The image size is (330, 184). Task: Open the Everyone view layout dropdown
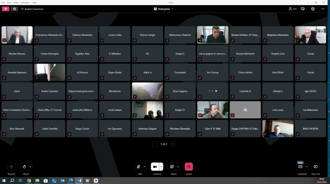(x=164, y=8)
